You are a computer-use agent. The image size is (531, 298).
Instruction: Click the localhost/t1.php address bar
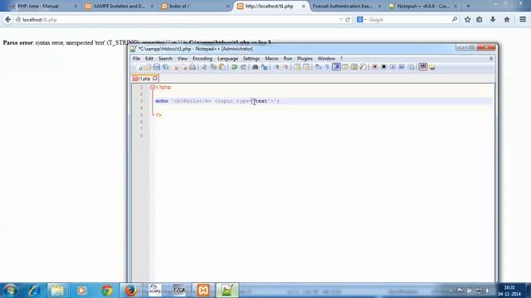click(x=176, y=20)
